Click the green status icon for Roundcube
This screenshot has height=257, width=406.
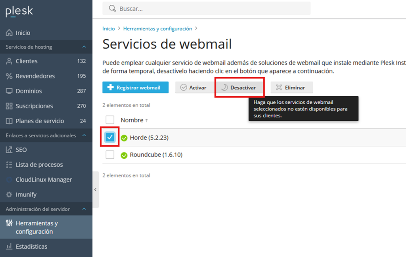(124, 155)
